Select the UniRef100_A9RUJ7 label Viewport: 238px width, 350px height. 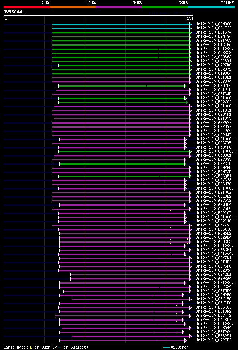coord(213,135)
